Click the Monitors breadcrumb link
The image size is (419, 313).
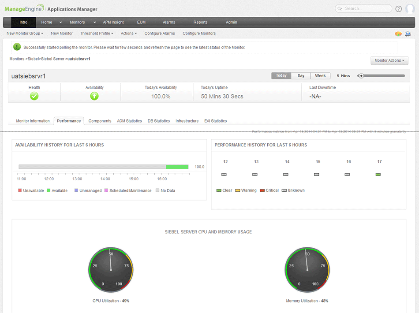click(17, 59)
